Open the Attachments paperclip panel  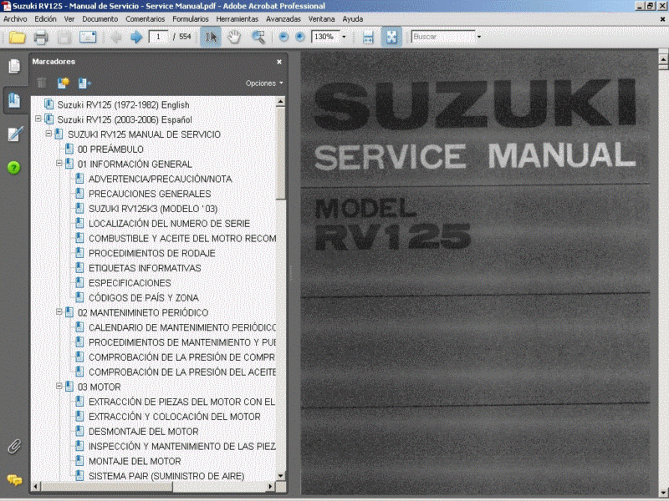(13, 444)
